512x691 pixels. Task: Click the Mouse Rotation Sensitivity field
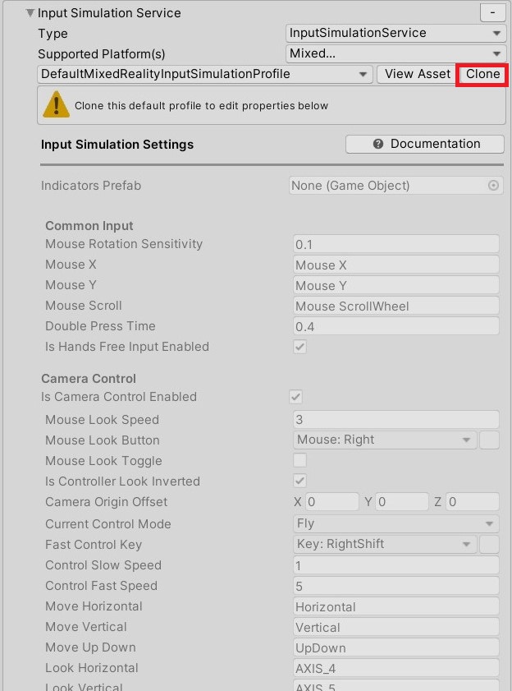[x=395, y=244]
